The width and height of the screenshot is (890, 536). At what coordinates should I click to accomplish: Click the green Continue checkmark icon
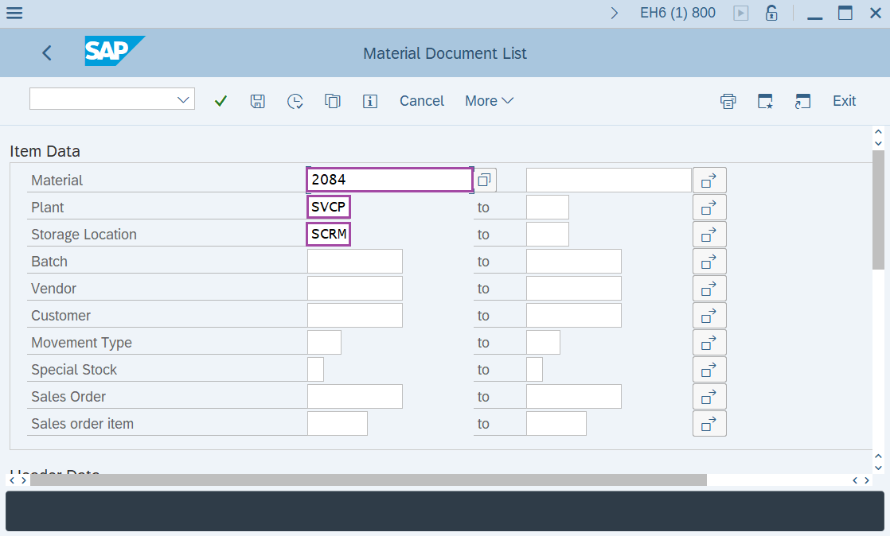click(x=221, y=101)
